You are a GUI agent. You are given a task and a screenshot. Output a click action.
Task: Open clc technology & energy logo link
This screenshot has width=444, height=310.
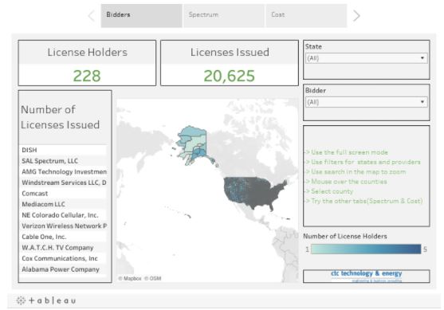(x=367, y=276)
